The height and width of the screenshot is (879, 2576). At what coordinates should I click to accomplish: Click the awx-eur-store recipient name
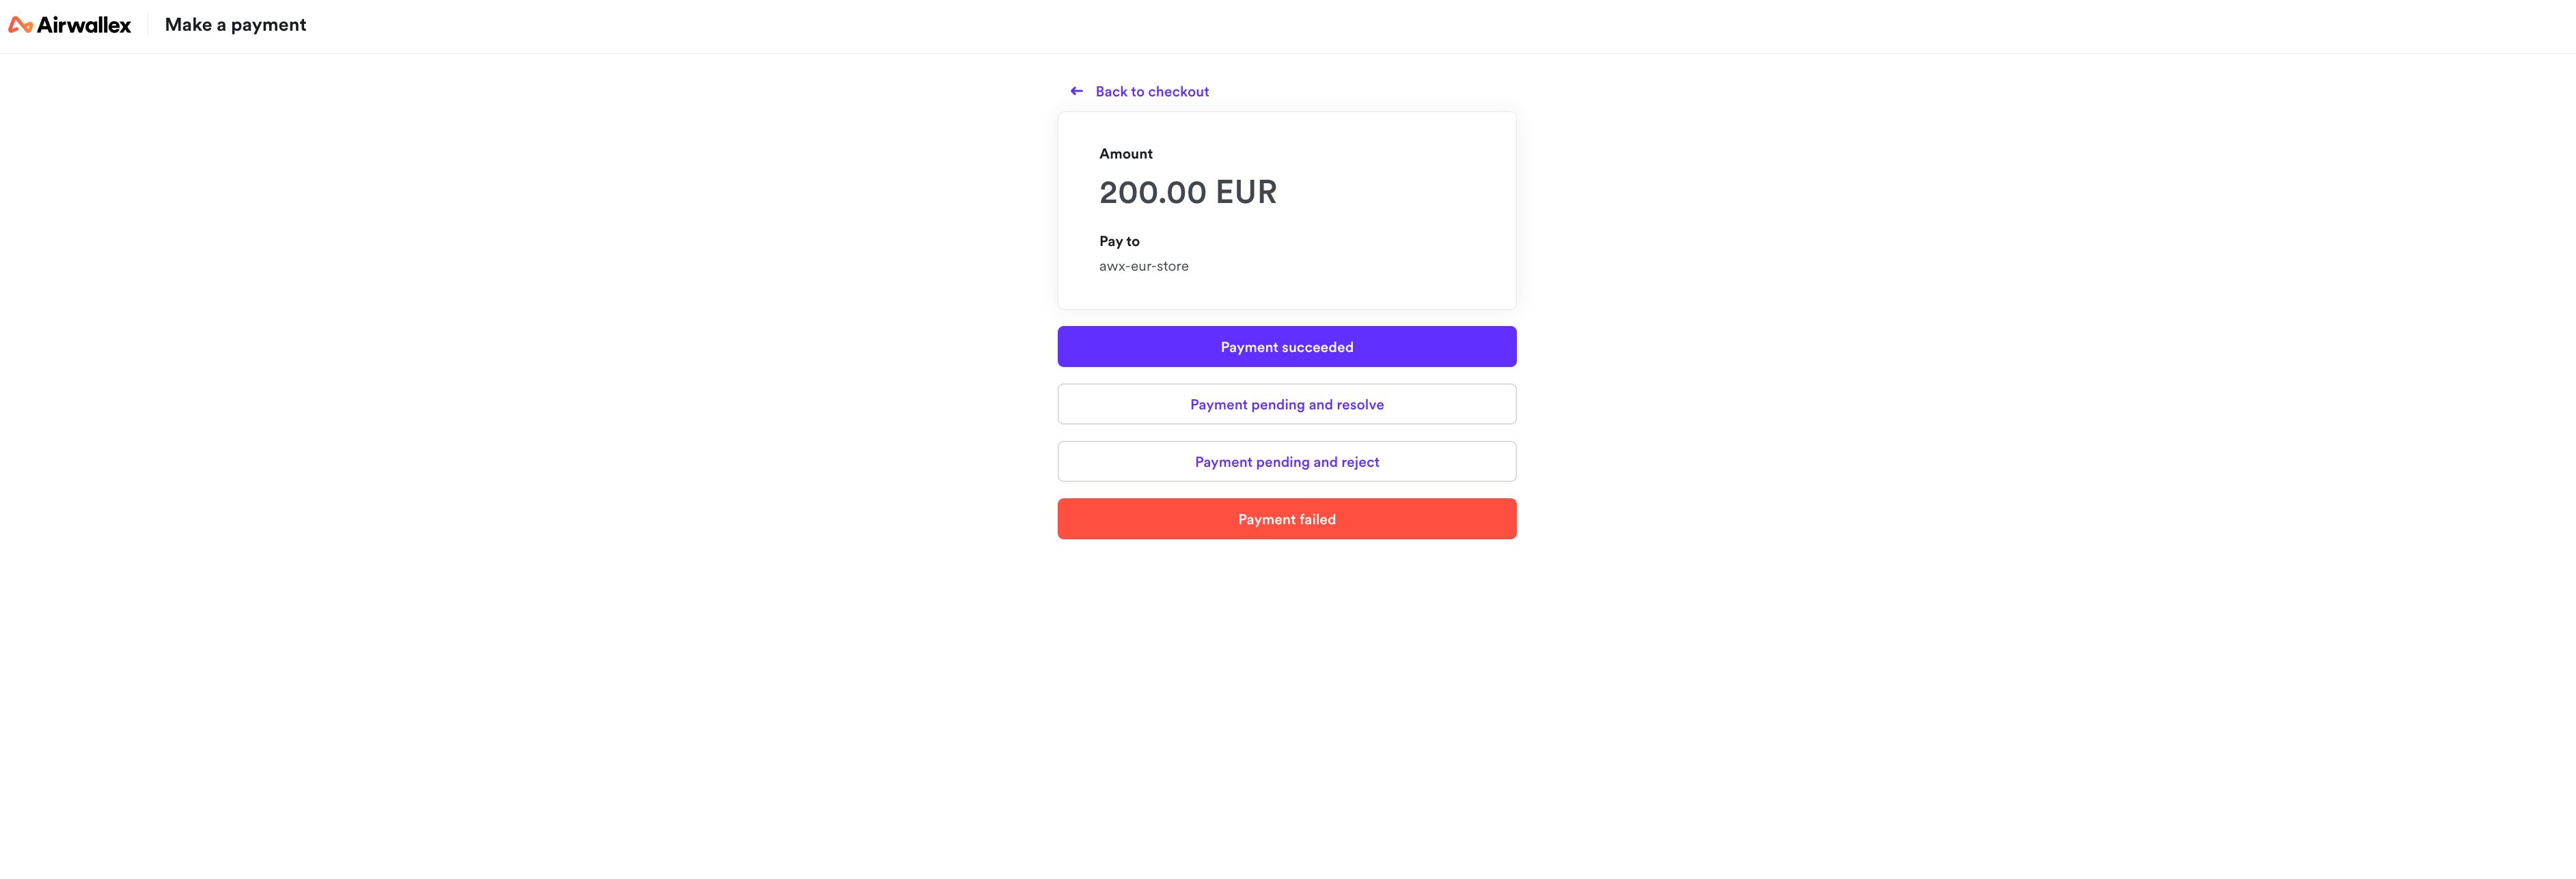click(1143, 266)
